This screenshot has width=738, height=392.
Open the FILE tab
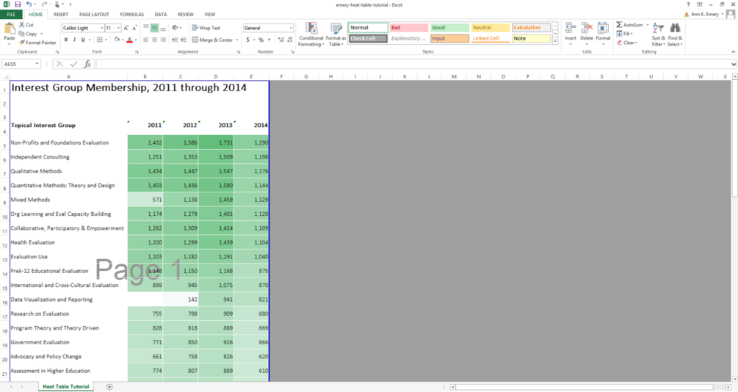pos(11,15)
